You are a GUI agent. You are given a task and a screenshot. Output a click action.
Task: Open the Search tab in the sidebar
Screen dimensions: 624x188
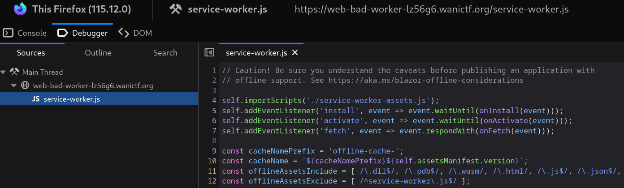(x=165, y=53)
